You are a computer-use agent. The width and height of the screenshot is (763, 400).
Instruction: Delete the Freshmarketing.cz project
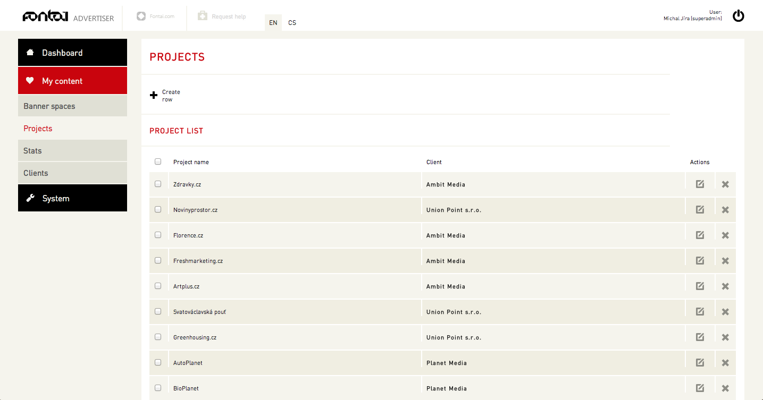(725, 261)
